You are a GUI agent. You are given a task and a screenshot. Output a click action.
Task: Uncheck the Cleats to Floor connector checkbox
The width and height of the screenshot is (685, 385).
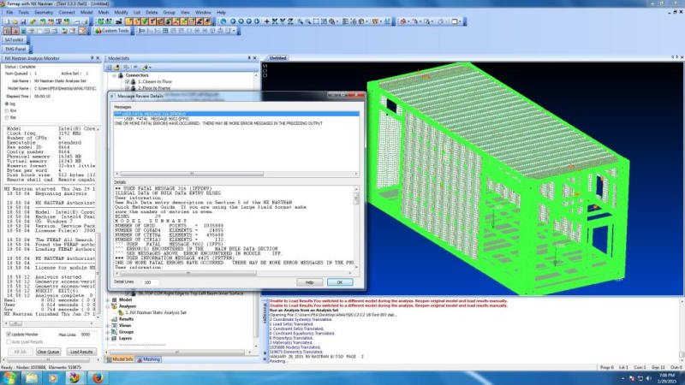click(x=128, y=81)
